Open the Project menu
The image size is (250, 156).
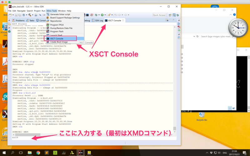point(37,11)
